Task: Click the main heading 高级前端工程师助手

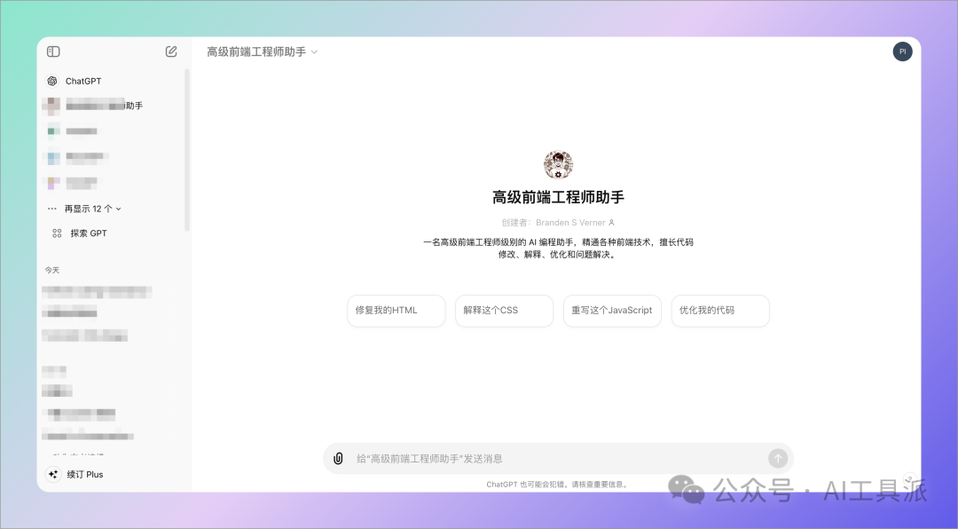Action: tap(558, 197)
